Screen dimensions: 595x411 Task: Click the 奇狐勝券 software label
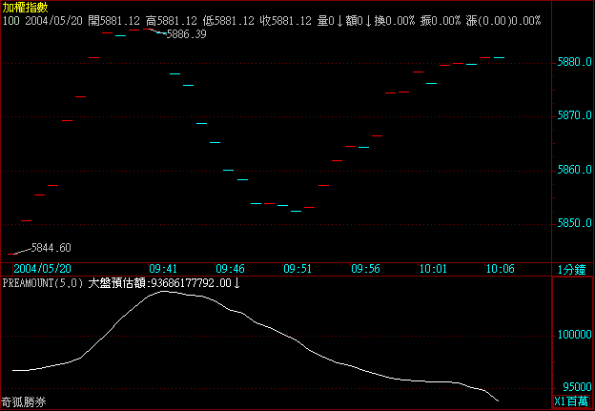[x=24, y=402]
